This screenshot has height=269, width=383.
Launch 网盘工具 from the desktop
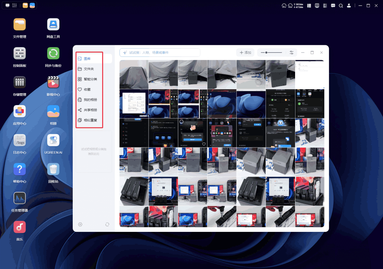53,24
